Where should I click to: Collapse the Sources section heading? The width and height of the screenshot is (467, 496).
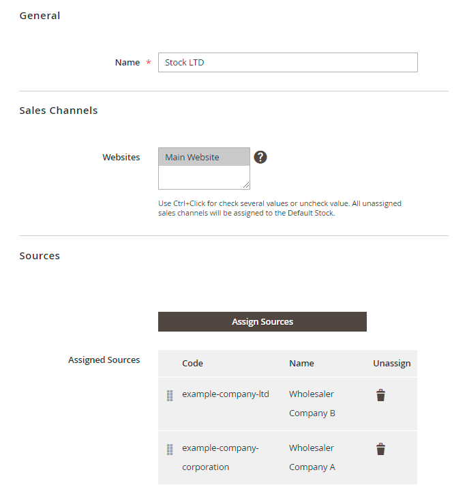pos(40,256)
